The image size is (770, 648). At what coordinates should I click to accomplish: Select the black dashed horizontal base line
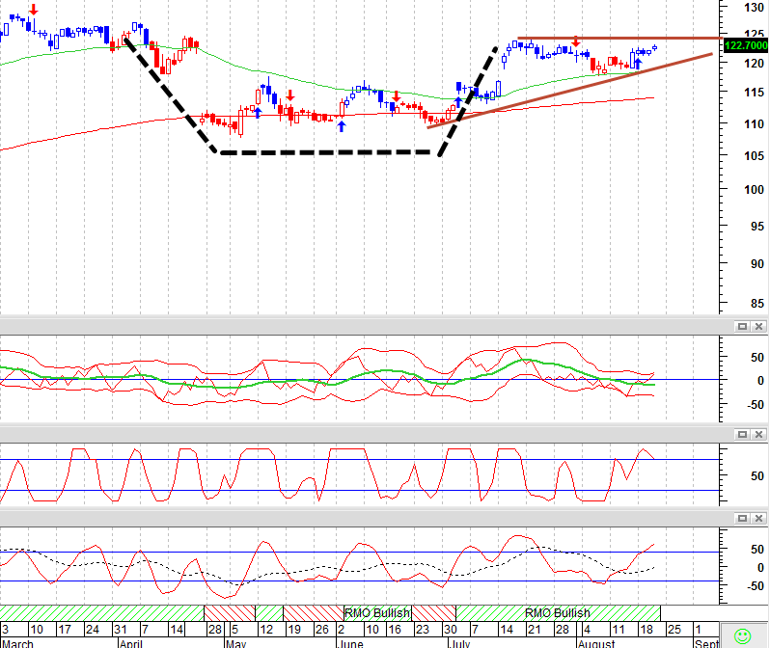point(325,152)
